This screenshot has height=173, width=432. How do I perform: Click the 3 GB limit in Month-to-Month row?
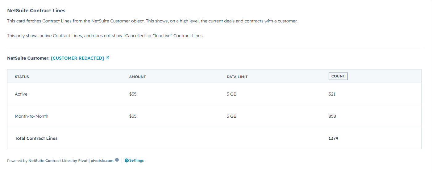[x=231, y=116]
